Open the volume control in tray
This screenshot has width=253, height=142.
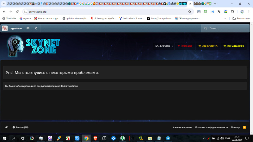pos(222,138)
